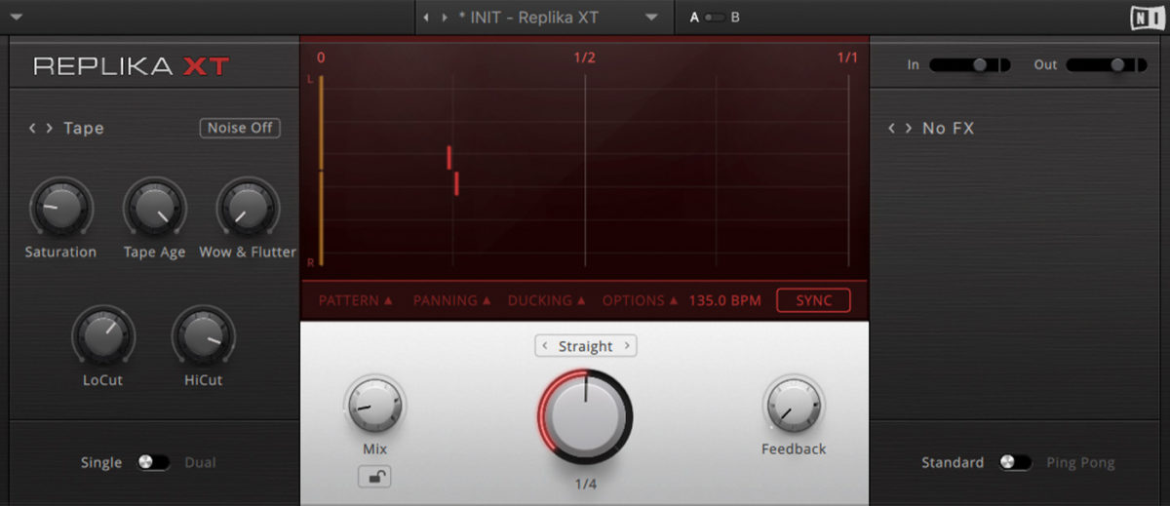Open the INIT - Replika XT preset dropdown
The image size is (1170, 506).
(x=651, y=18)
